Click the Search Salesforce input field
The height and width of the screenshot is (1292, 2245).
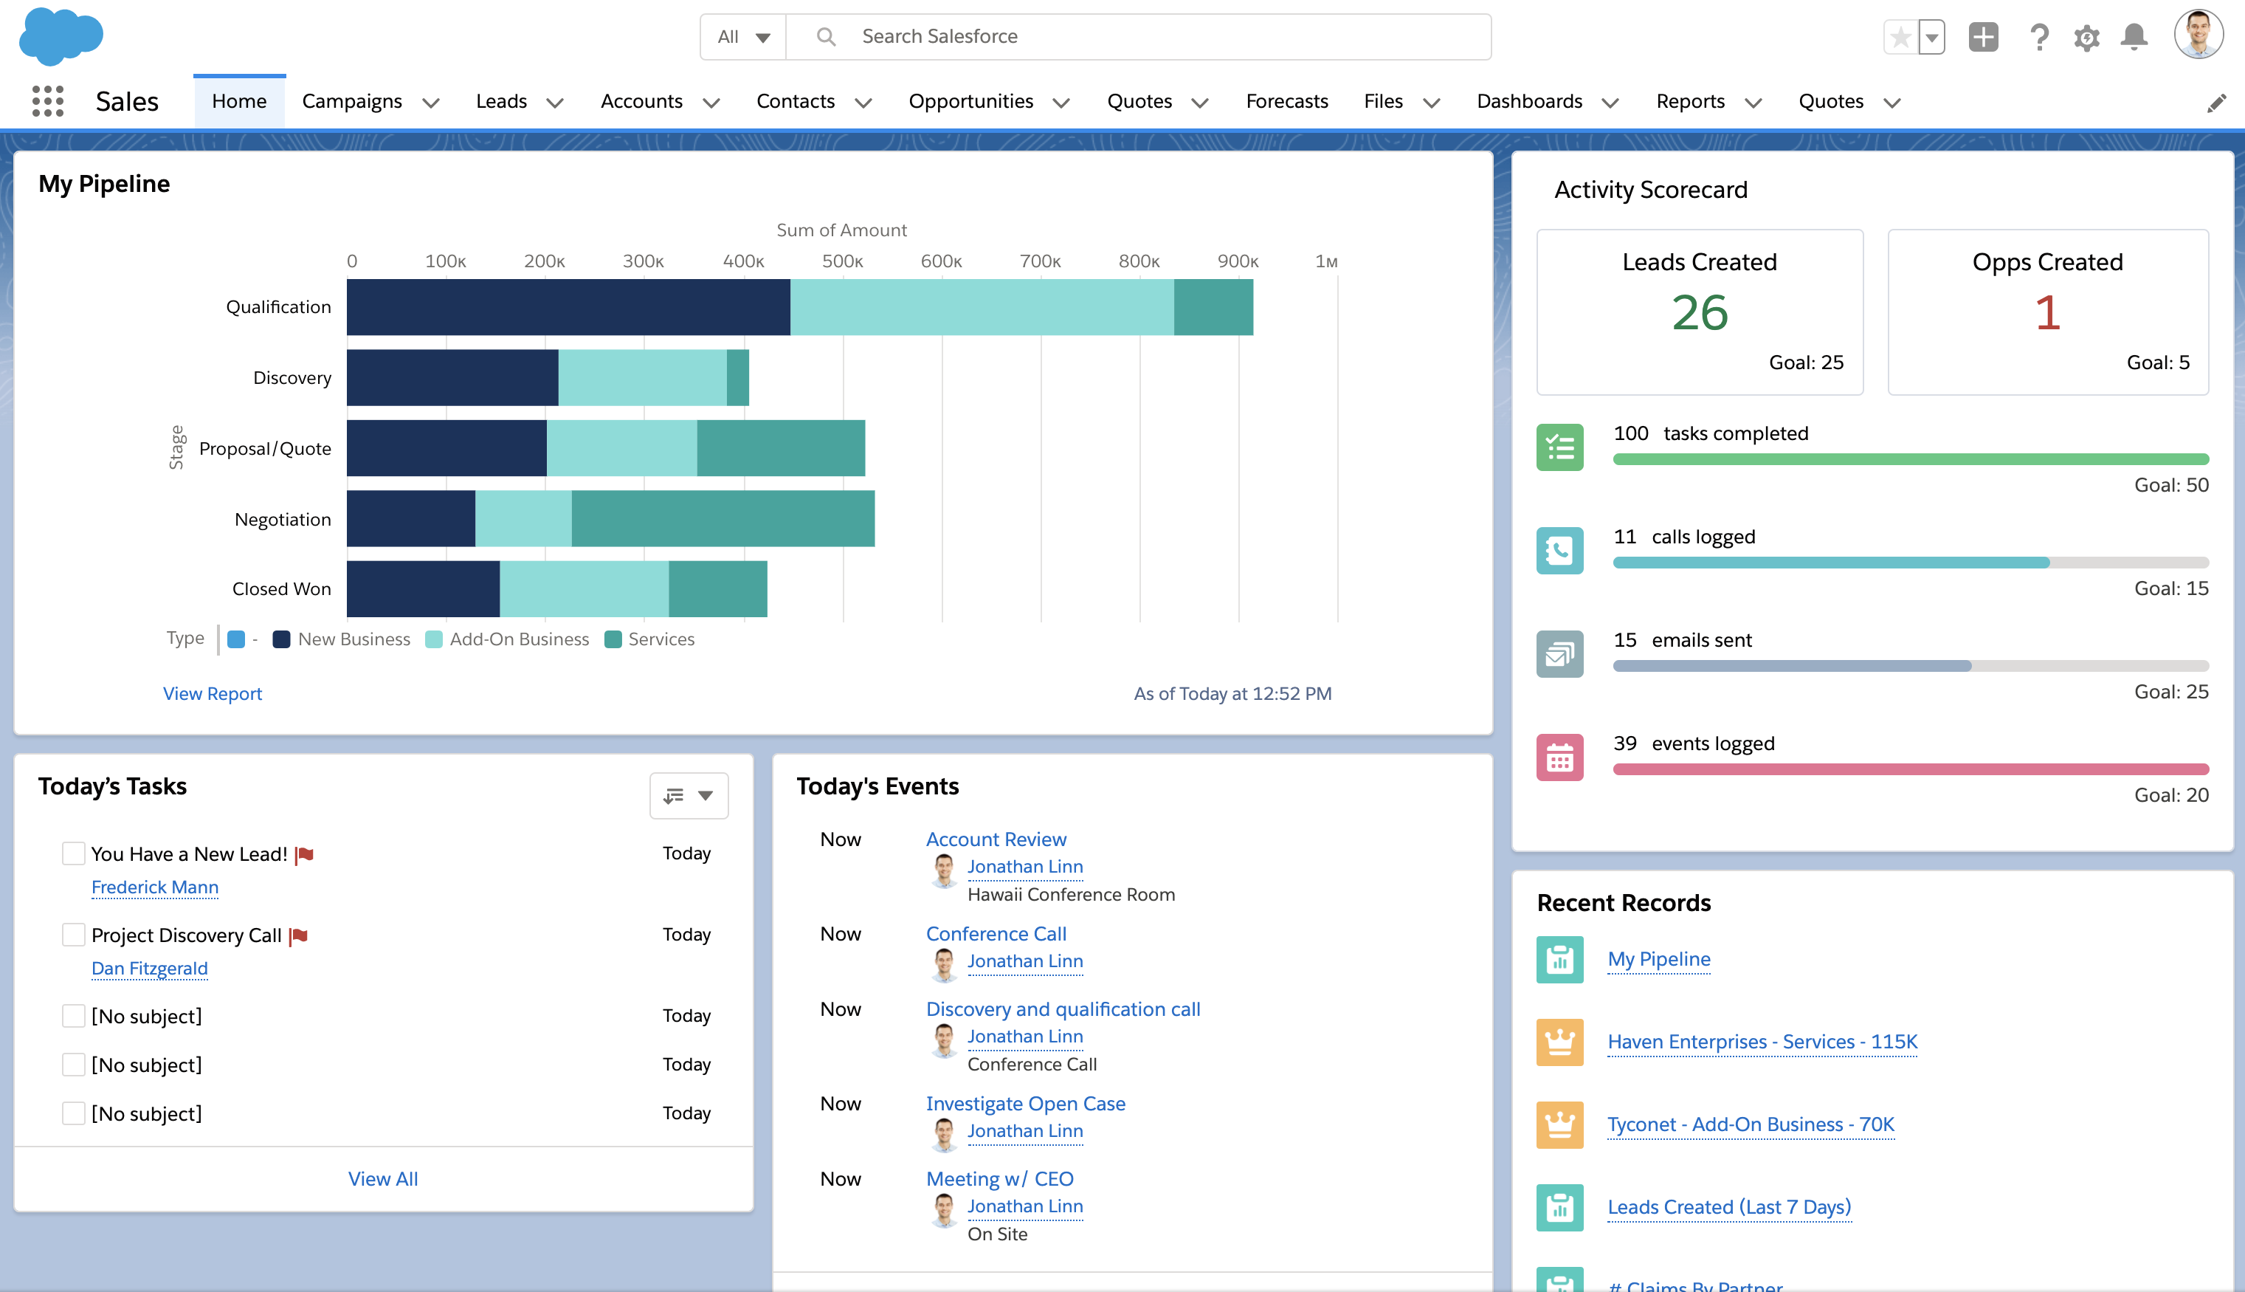coord(1153,37)
